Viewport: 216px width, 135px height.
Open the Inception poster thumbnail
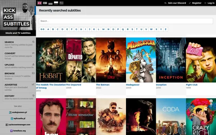click(171, 60)
